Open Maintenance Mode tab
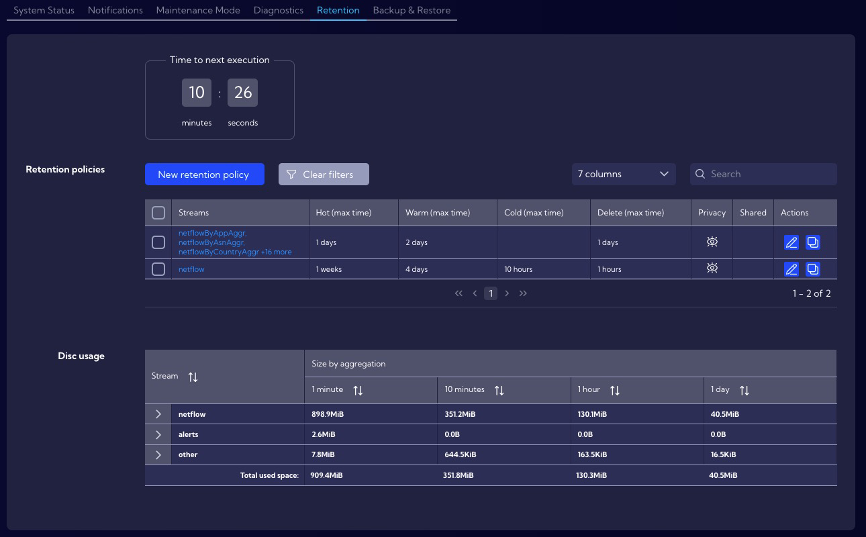866x537 pixels. pos(198,10)
